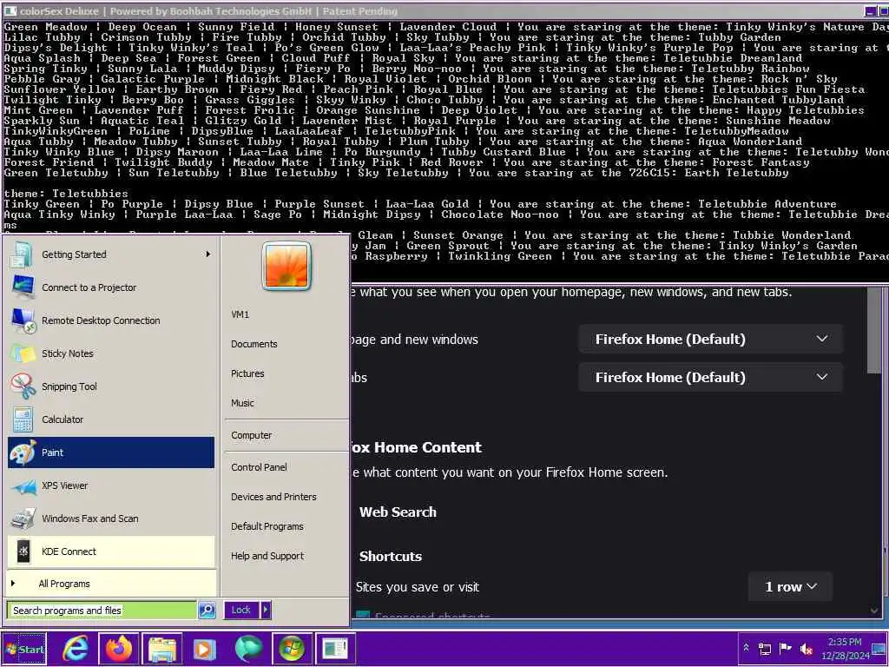This screenshot has height=667, width=889.
Task: Switch to Firefox in the taskbar
Action: coord(119,649)
